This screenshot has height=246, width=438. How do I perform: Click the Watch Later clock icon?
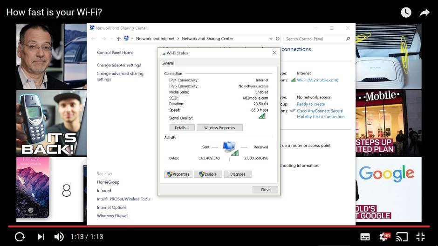406,13
